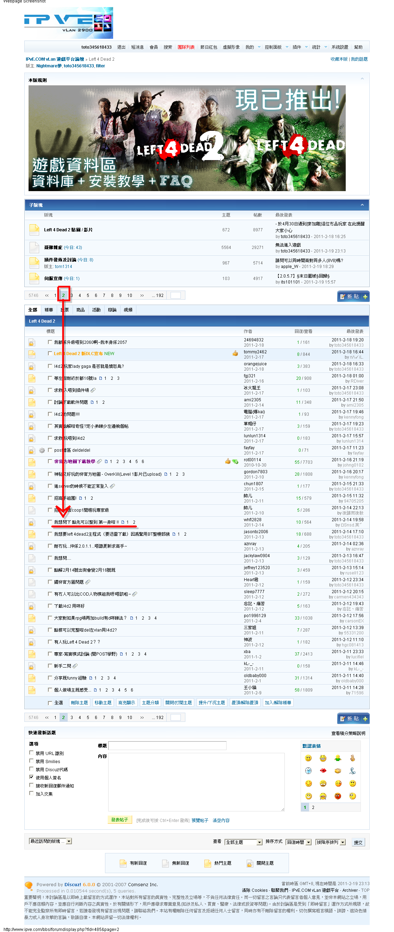
Task: Click the IPvE vLan 2900 logo
Action: 68,23
